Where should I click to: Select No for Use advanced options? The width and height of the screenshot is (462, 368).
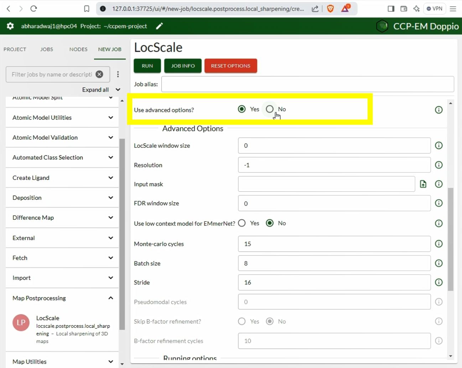click(x=270, y=109)
